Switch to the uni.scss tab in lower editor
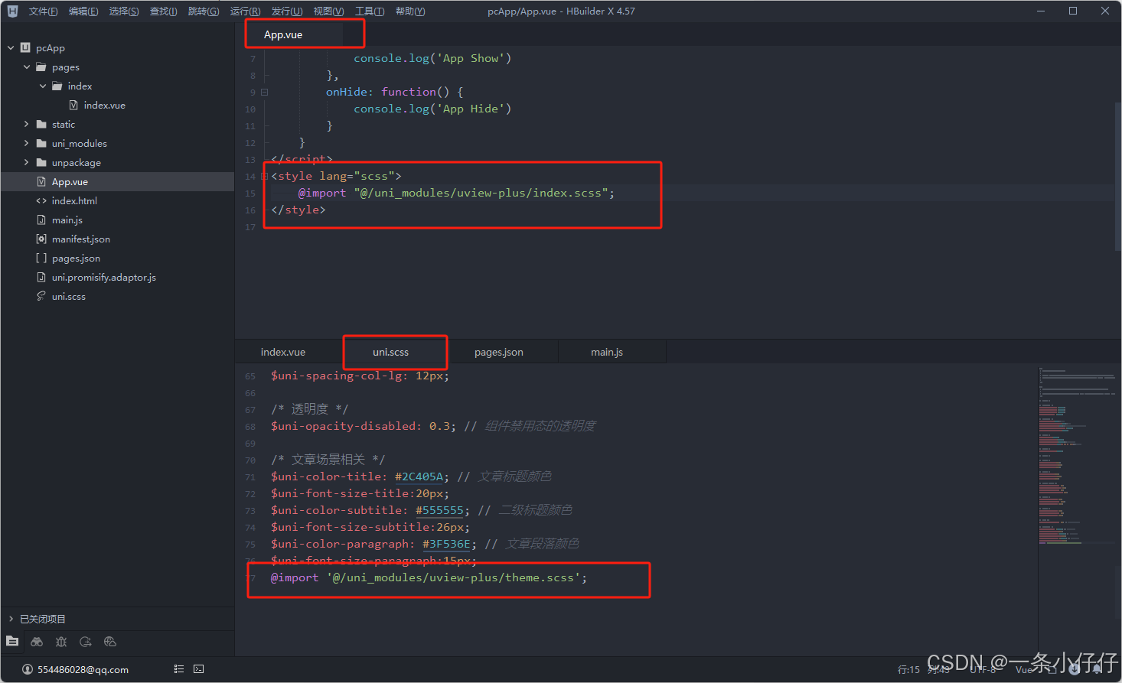This screenshot has width=1122, height=683. point(391,352)
